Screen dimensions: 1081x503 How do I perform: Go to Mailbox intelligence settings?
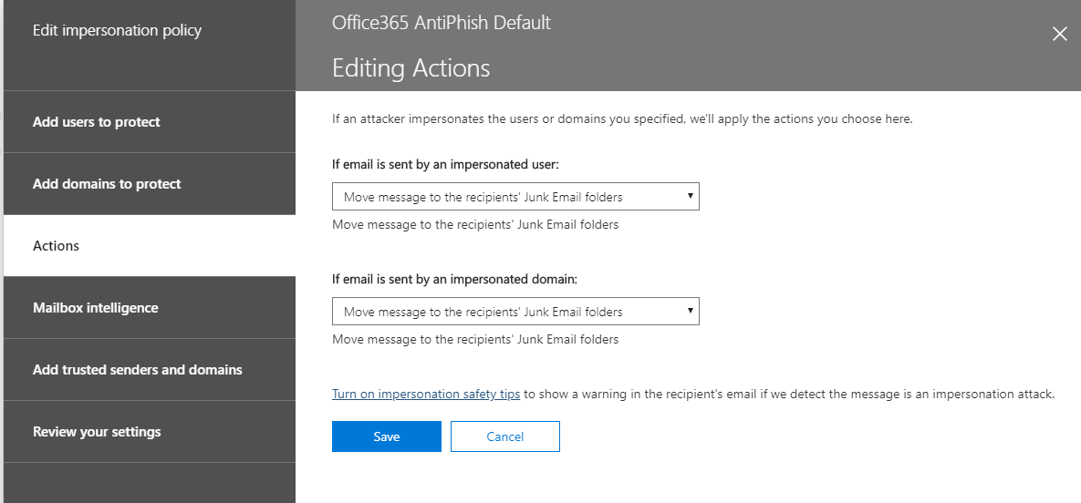click(x=150, y=308)
